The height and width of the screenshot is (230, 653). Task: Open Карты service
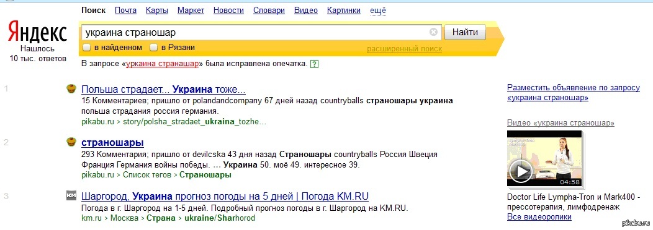tap(157, 11)
